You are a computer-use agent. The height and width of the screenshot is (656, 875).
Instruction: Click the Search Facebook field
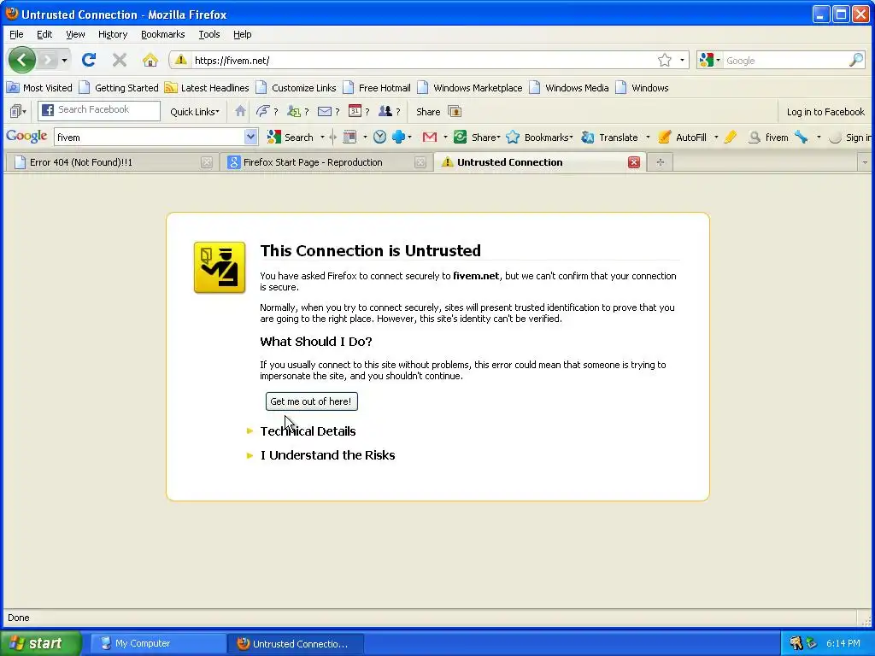pos(99,110)
